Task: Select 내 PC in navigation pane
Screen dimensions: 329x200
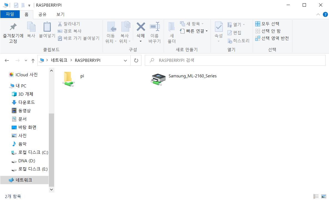Action: click(x=18, y=86)
